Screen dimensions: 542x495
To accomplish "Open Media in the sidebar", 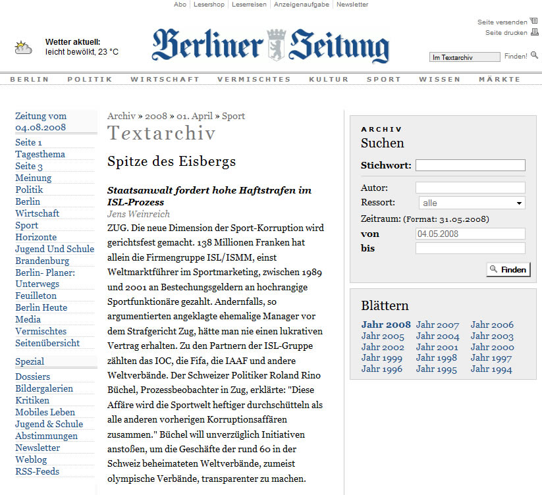I will [x=28, y=319].
